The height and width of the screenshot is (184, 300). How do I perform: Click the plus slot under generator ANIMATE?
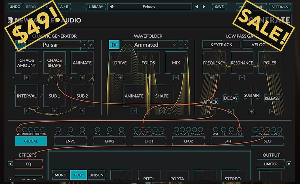[82, 78]
